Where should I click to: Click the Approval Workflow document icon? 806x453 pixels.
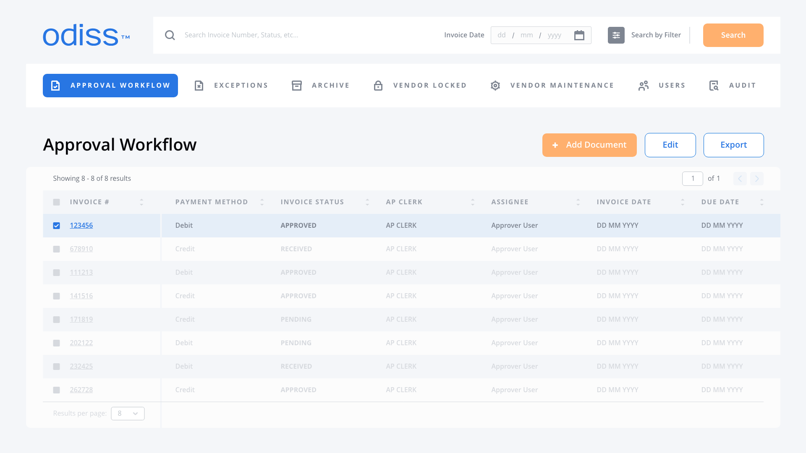tap(55, 85)
